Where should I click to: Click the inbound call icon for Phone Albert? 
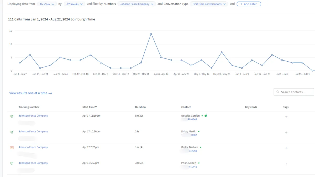coord(12,163)
